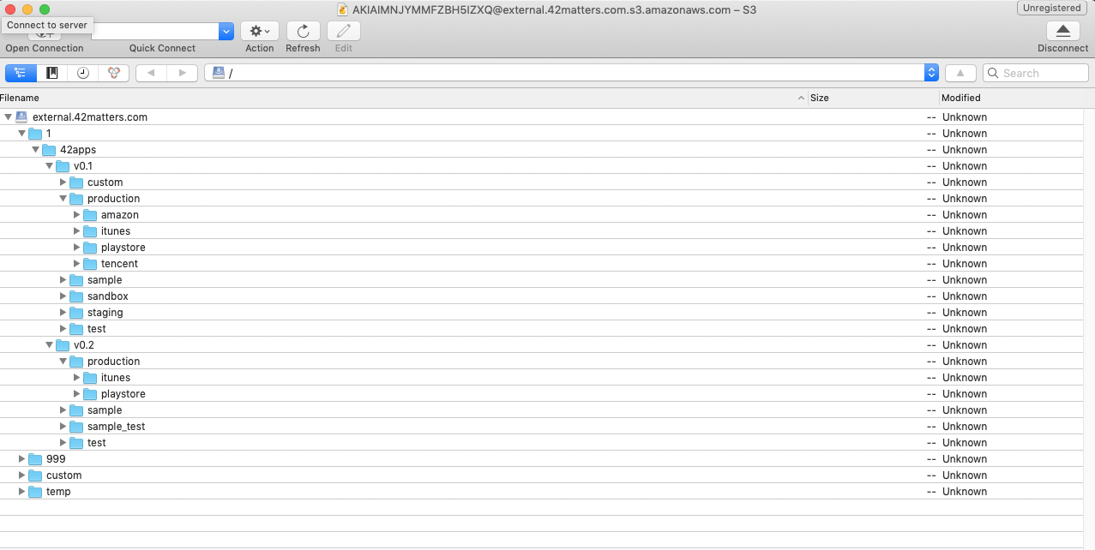Collapse the external.42matters.com root node
The width and height of the screenshot is (1095, 550).
coord(8,117)
